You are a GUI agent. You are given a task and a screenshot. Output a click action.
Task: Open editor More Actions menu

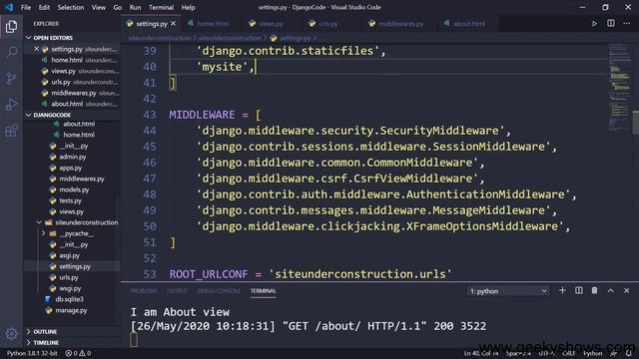pyautogui.click(x=627, y=24)
